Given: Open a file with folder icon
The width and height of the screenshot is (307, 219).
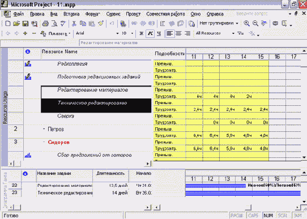Looking at the screenshot, I should click(x=16, y=23).
